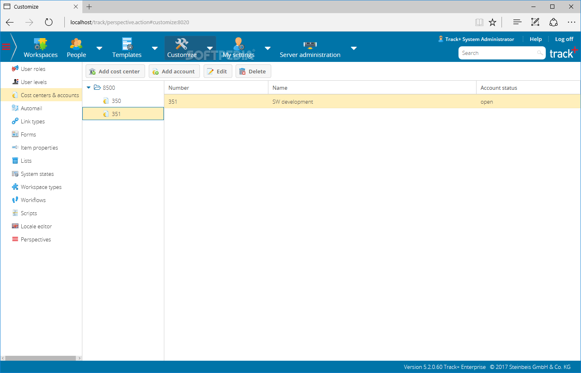Click the search magnifier icon
Image resolution: width=581 pixels, height=373 pixels.
point(540,53)
